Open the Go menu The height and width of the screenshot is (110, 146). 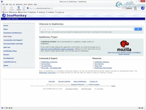click(14, 4)
